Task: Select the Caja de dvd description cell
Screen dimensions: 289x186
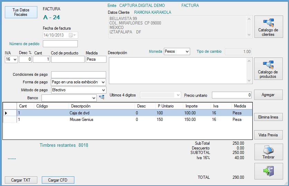Action: (102, 113)
